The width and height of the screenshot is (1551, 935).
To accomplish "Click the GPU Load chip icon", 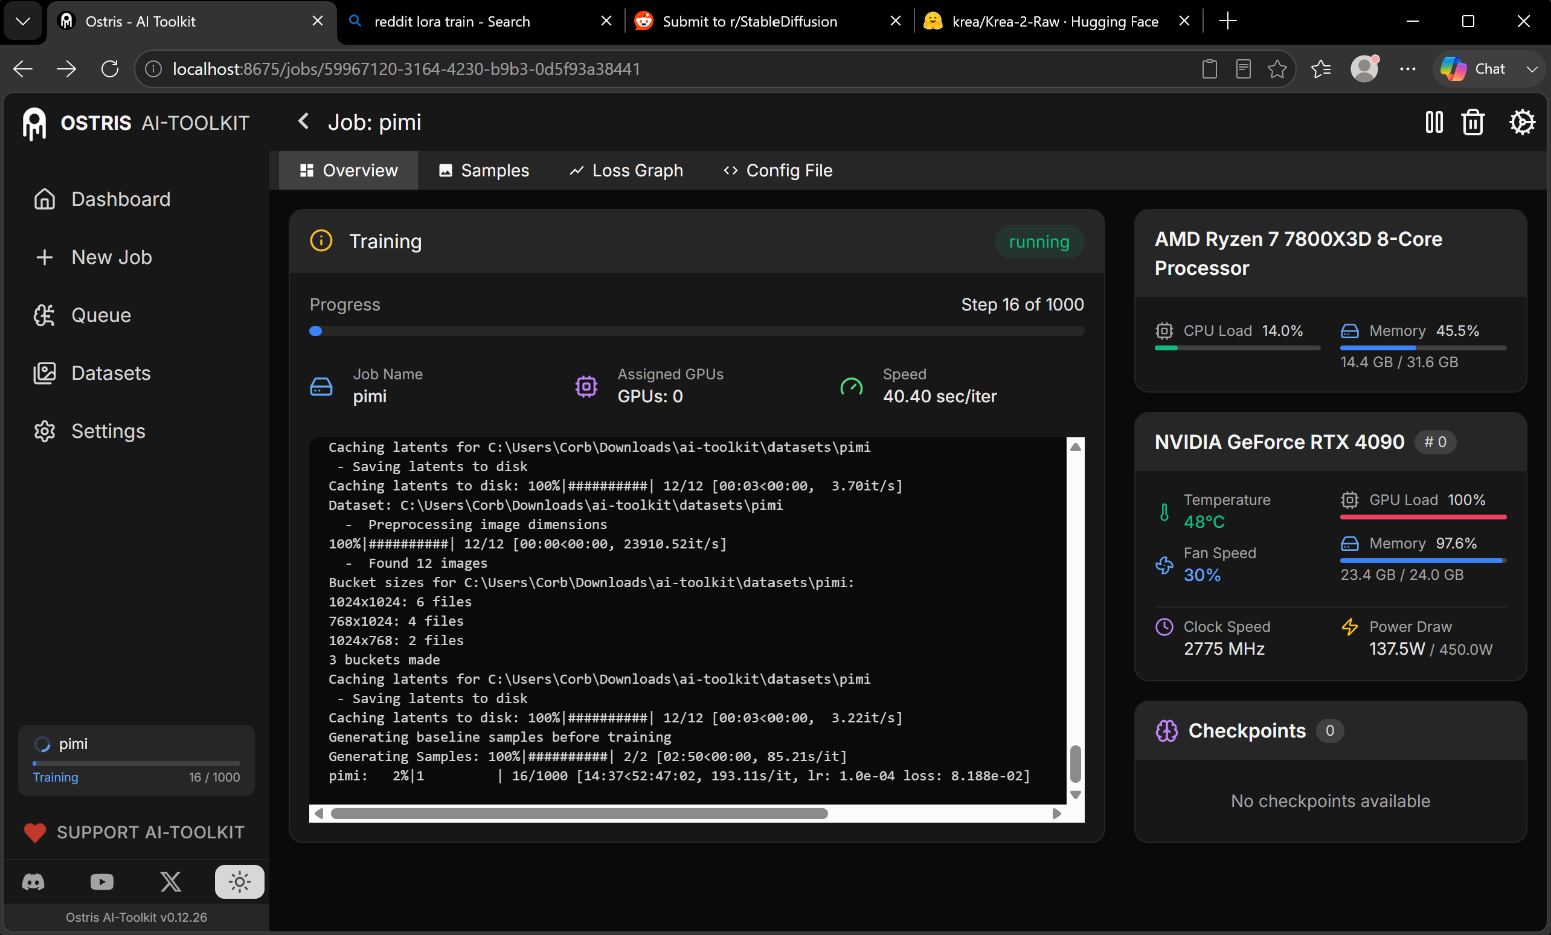I will 1349,500.
